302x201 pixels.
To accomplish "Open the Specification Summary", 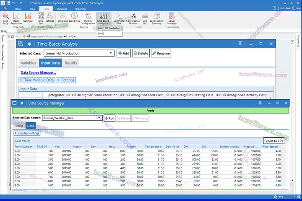I will coord(156,18).
